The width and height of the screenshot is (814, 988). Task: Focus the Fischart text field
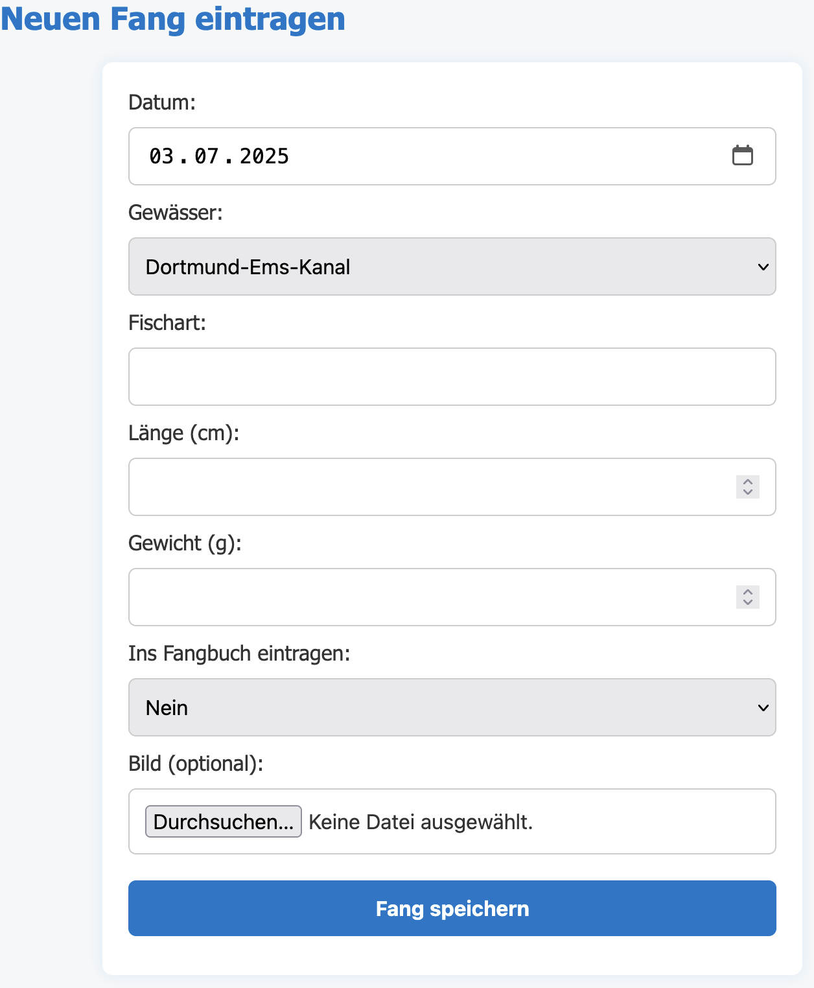452,377
